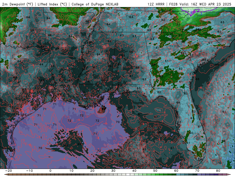Click the '53' dewpoint value on the map
The image size is (235, 176).
pos(178,25)
